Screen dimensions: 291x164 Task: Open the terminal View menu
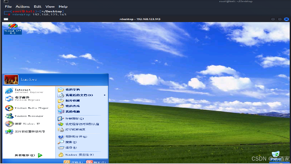click(x=50, y=6)
